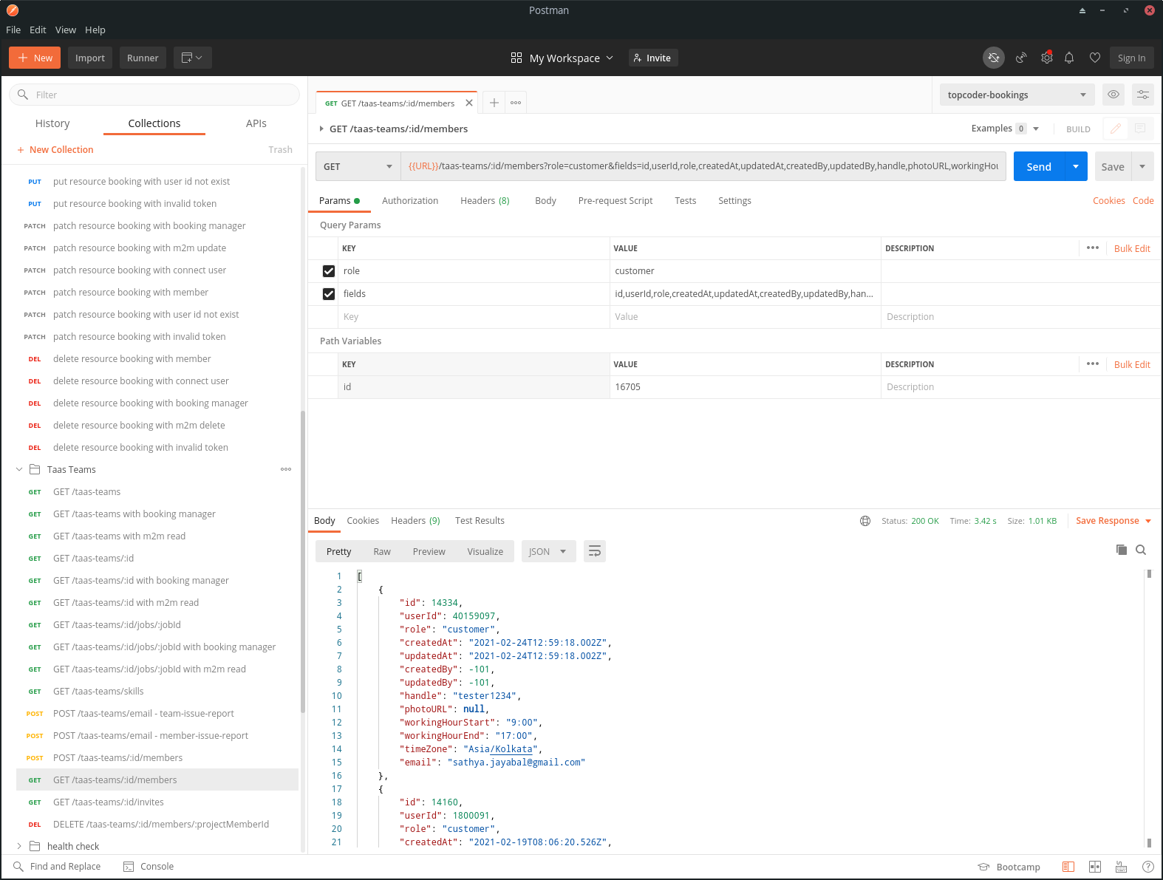1163x880 pixels.
Task: Open Find and Replace
Action: [x=57, y=866]
